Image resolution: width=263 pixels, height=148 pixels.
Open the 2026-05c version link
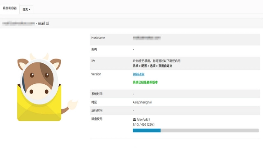click(x=138, y=74)
